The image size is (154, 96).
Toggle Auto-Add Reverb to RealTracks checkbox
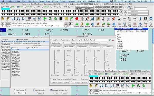tap(51, 79)
